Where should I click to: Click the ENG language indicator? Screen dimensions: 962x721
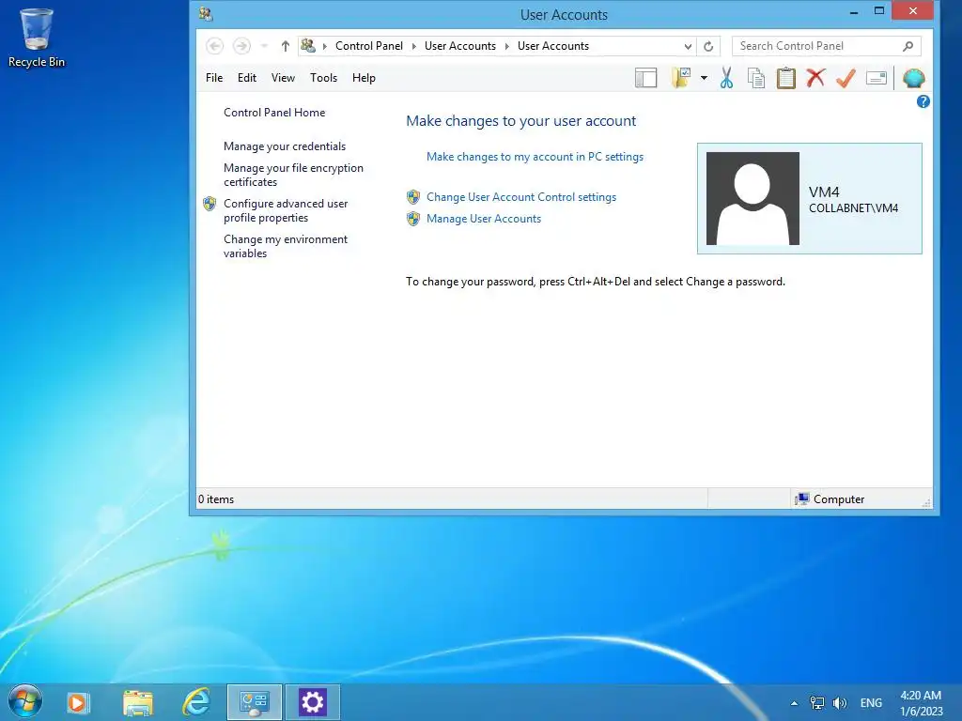(871, 702)
